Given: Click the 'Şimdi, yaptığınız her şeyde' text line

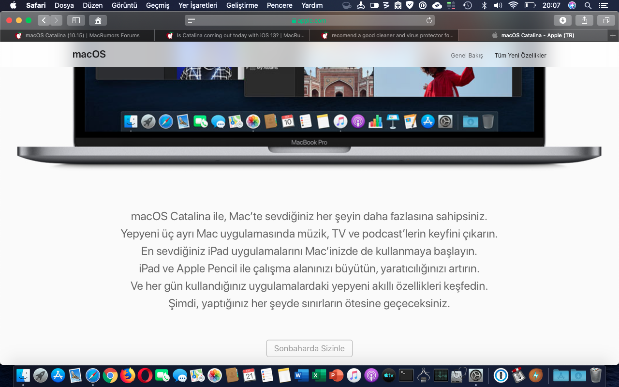Looking at the screenshot, I should click(x=309, y=304).
